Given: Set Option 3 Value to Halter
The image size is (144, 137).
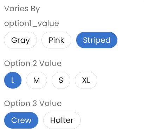Looking at the screenshot, I should click(x=62, y=120).
